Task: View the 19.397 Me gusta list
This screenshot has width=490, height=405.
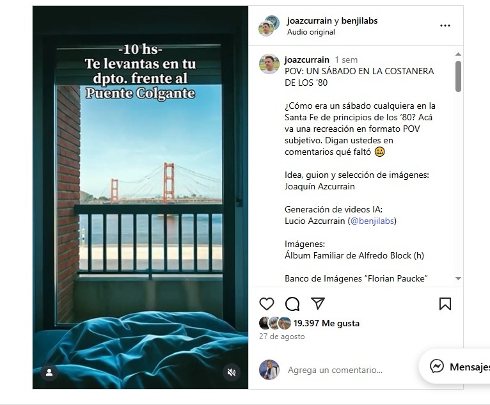Action: click(x=326, y=323)
